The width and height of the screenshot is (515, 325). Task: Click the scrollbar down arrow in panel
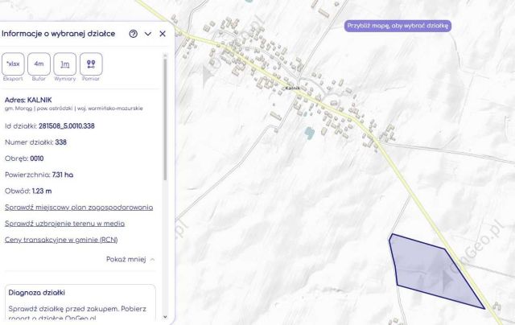click(x=165, y=317)
